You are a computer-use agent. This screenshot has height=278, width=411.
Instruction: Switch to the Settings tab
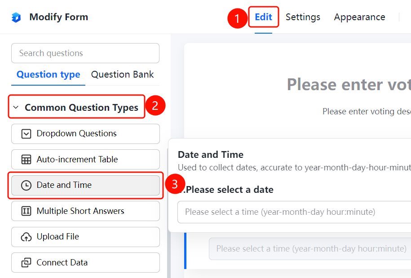pyautogui.click(x=303, y=17)
